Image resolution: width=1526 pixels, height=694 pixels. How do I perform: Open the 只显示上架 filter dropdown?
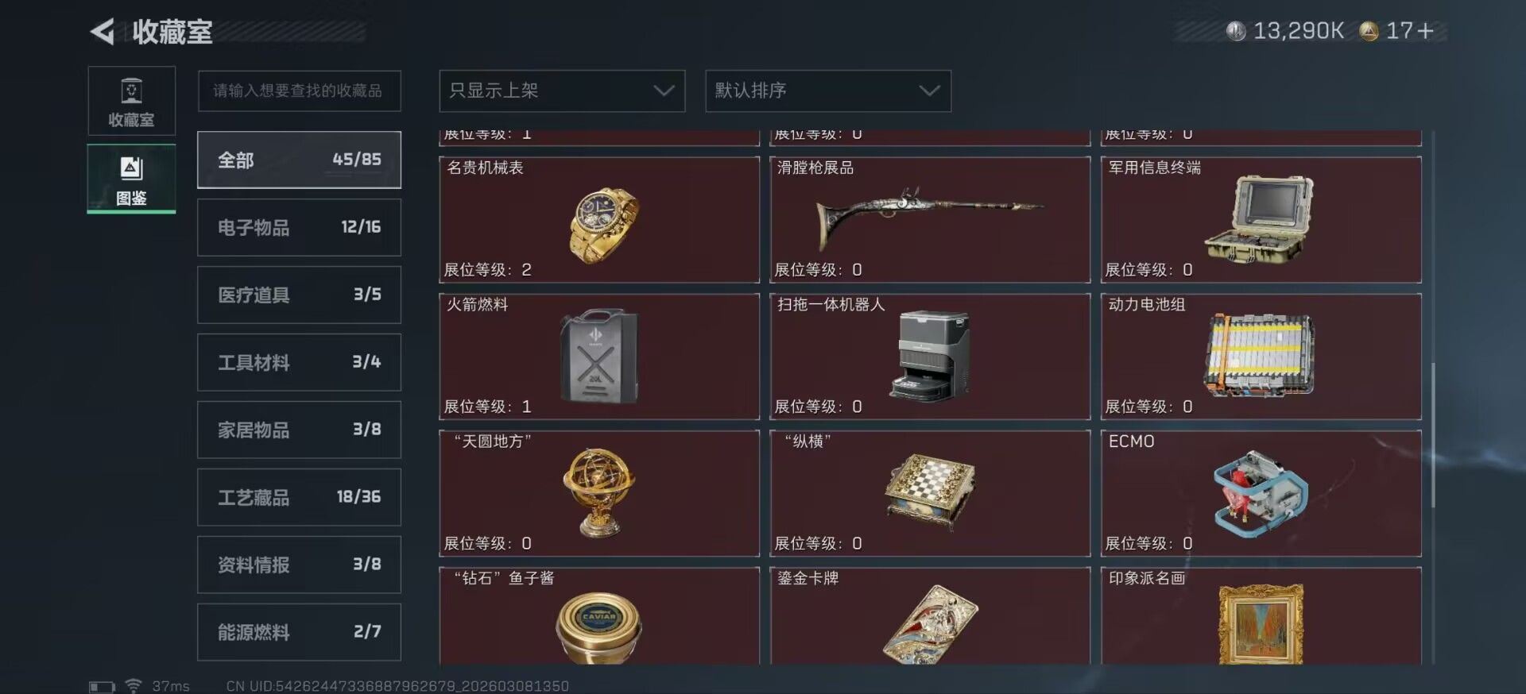coord(562,91)
